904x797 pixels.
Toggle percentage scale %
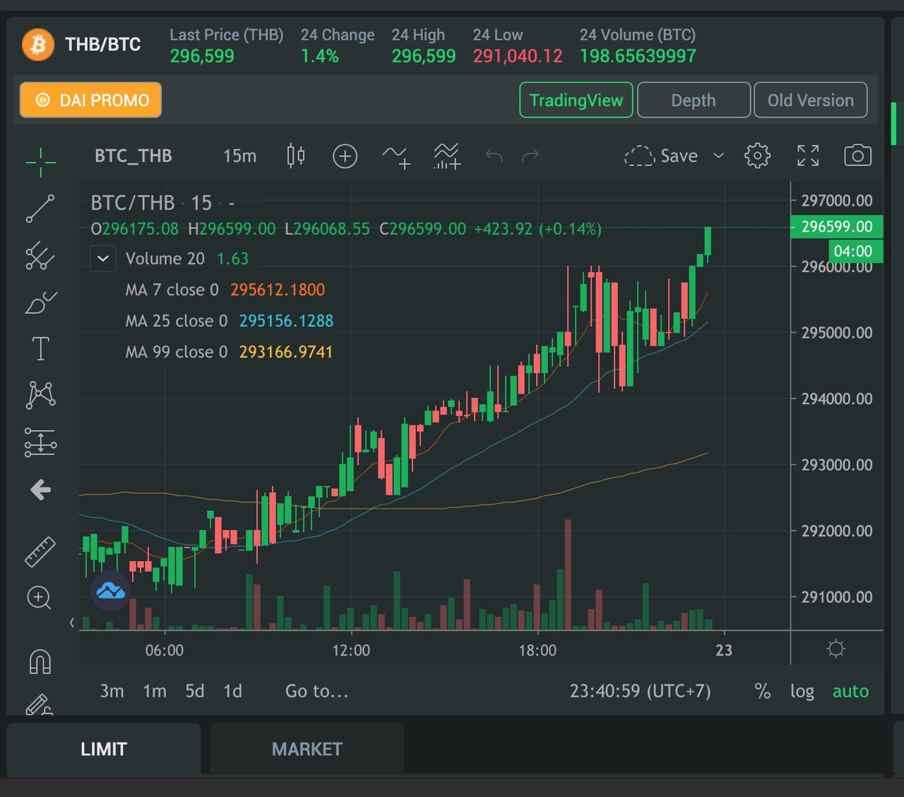(x=763, y=691)
